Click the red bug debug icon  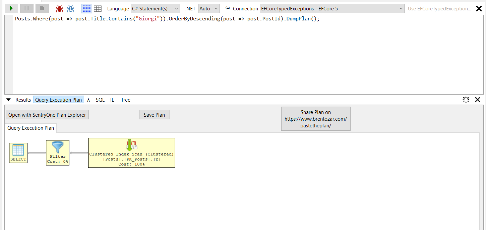point(59,9)
